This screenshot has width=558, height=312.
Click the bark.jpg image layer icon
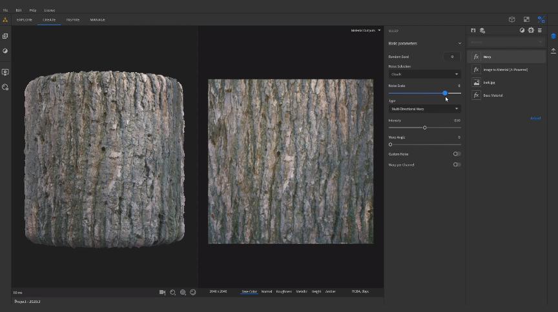(476, 83)
